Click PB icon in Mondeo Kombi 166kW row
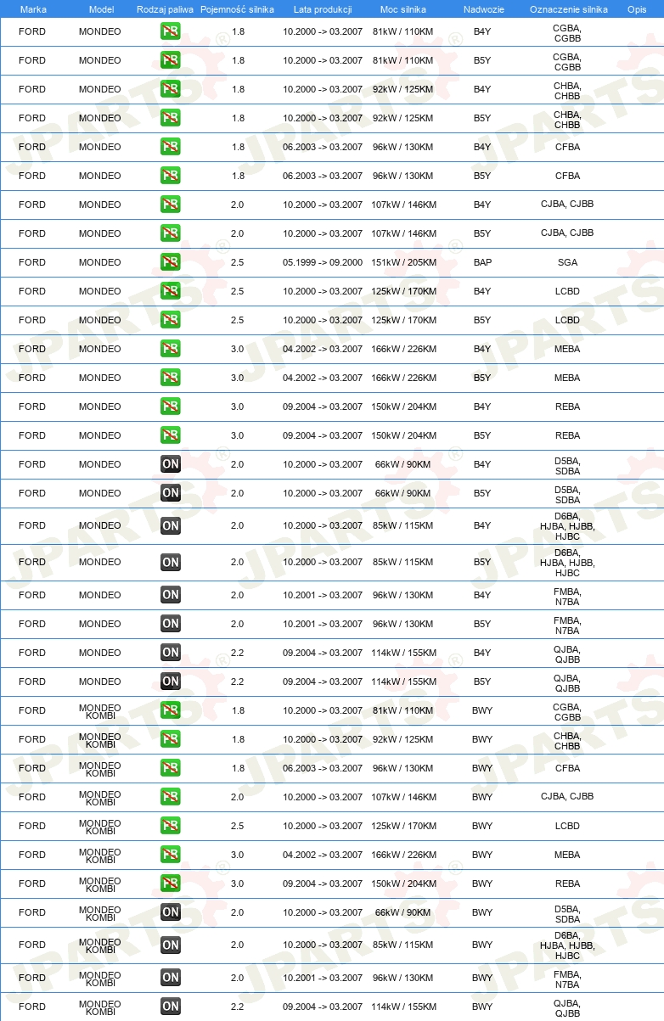 pyautogui.click(x=171, y=856)
